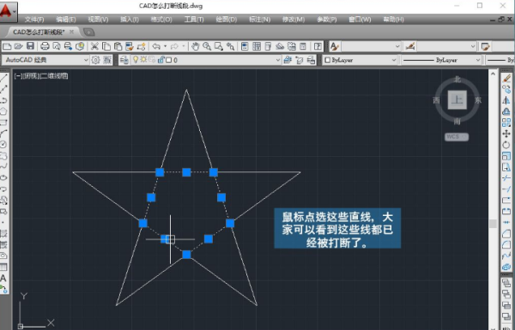Image resolution: width=515 pixels, height=330 pixels.
Task: Select the Move tool in Modify toolbar
Action: point(506,134)
